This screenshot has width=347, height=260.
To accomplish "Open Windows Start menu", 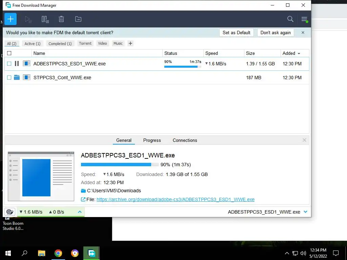I will [x=8, y=253].
